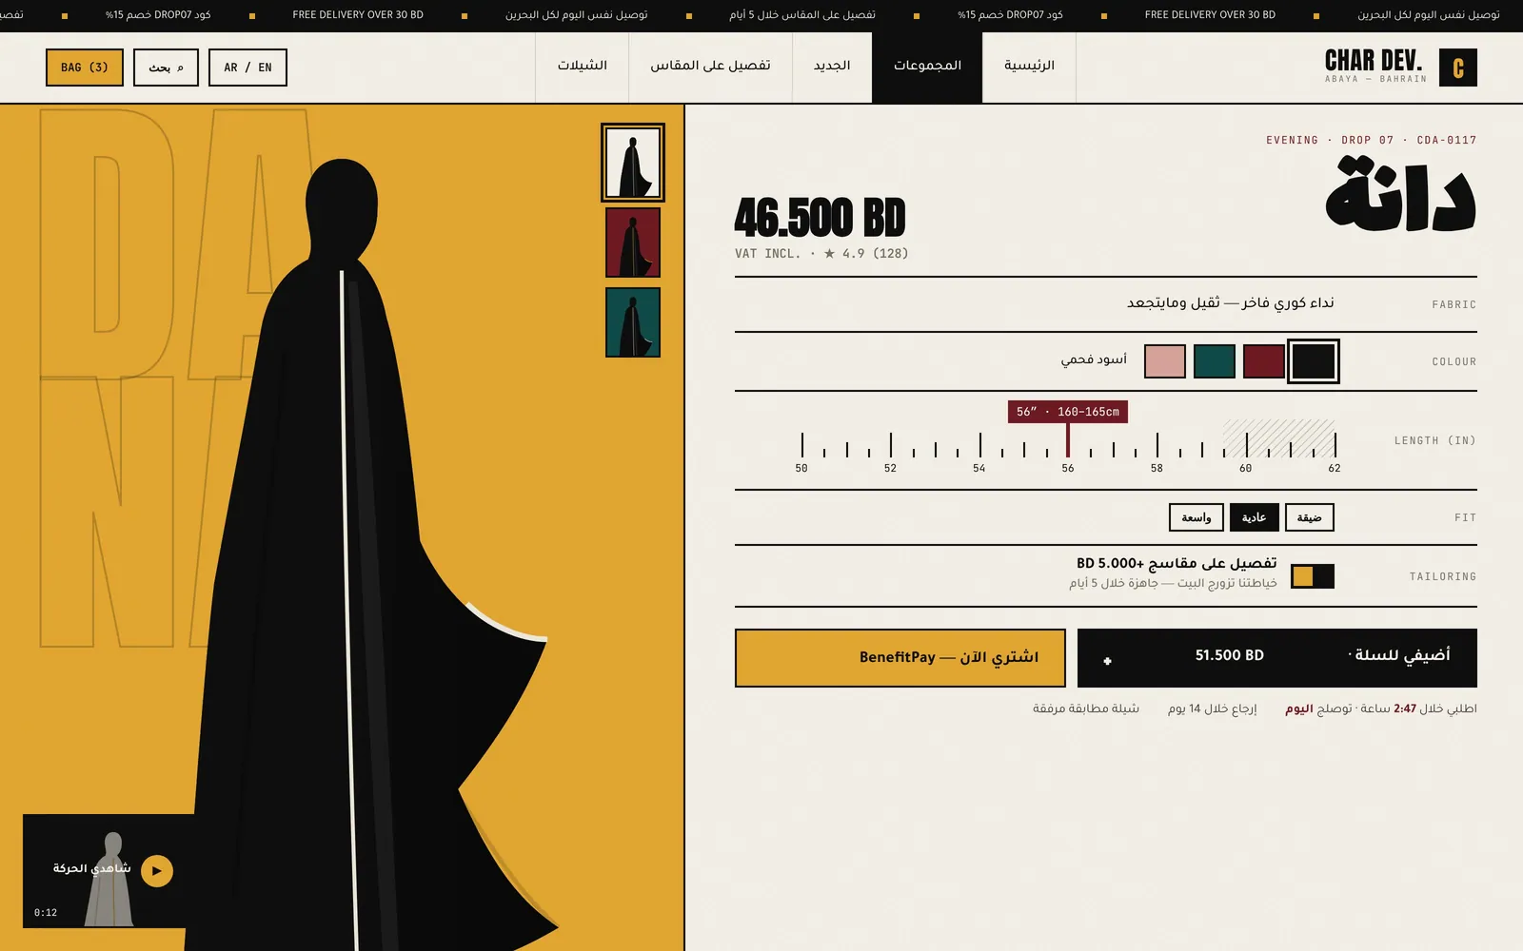
Task: Click the yellow C brand logo icon
Action: click(x=1457, y=68)
